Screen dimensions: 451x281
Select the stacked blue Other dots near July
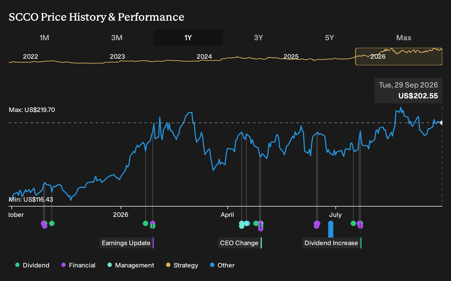tap(331, 230)
